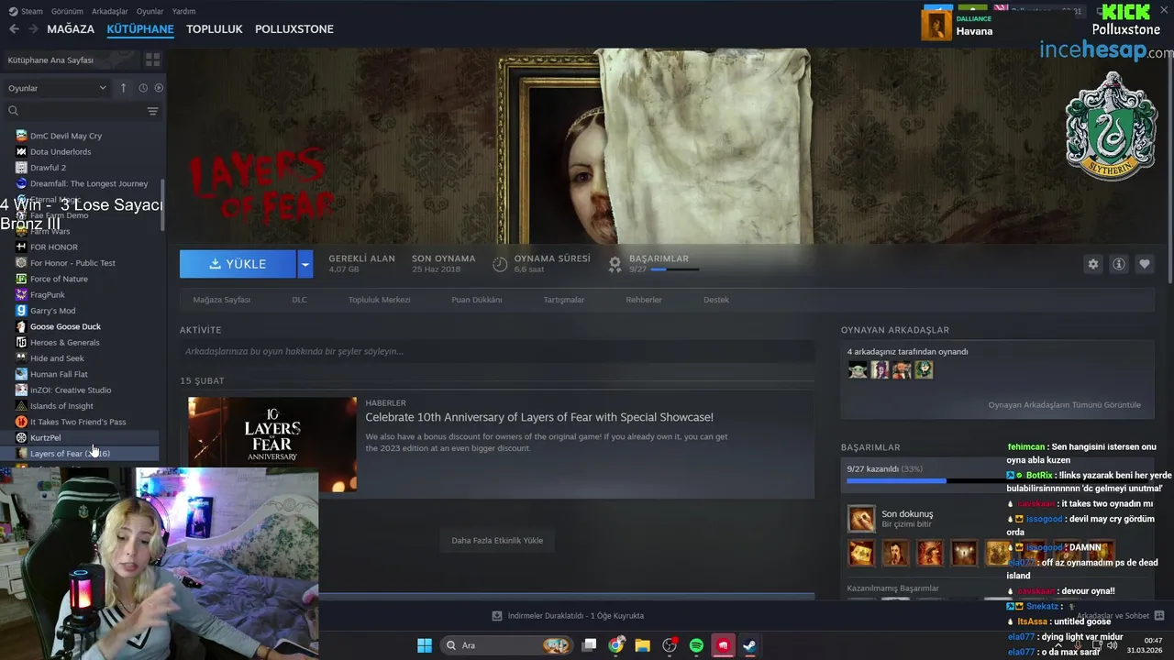The height and width of the screenshot is (660, 1174).
Task: Open the DLC page link
Action: pos(300,300)
